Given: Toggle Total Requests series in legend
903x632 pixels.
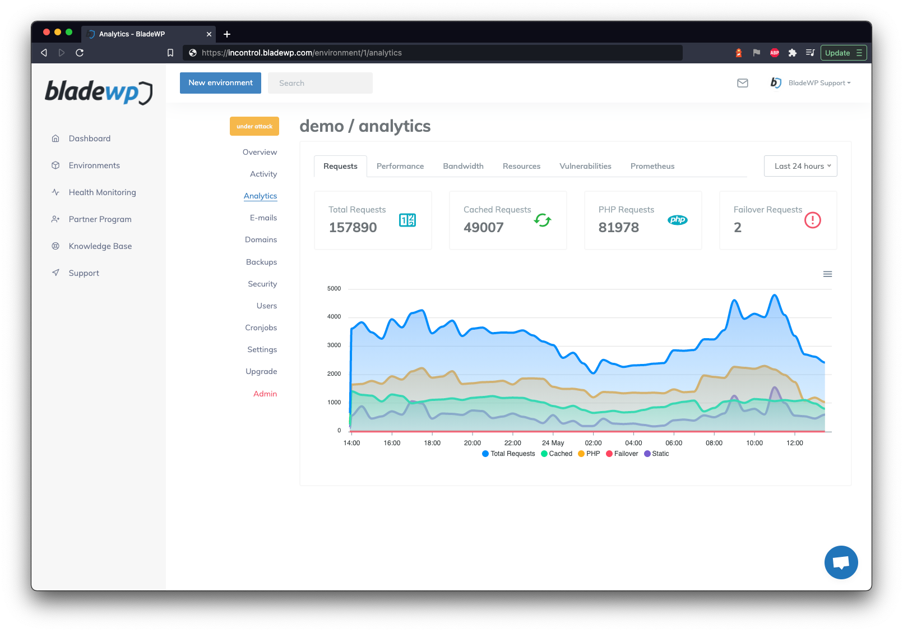Looking at the screenshot, I should [x=508, y=454].
